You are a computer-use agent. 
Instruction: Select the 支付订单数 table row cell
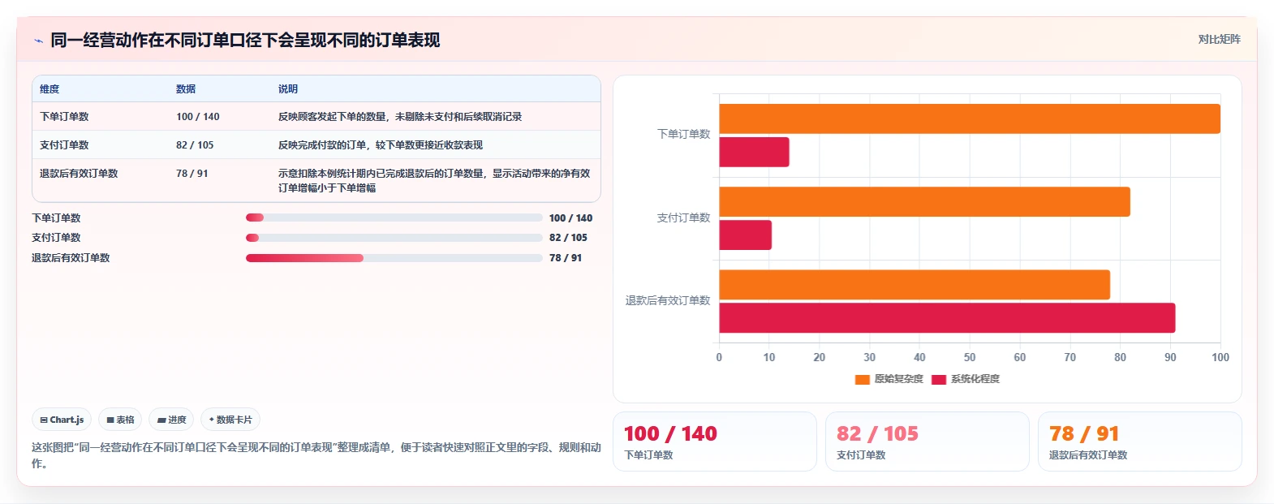tap(64, 145)
